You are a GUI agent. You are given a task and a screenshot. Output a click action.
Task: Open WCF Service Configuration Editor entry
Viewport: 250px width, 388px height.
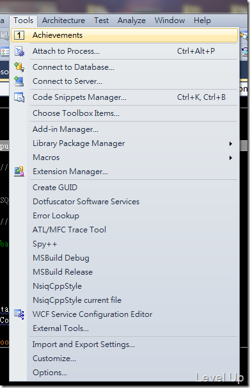(x=124, y=314)
